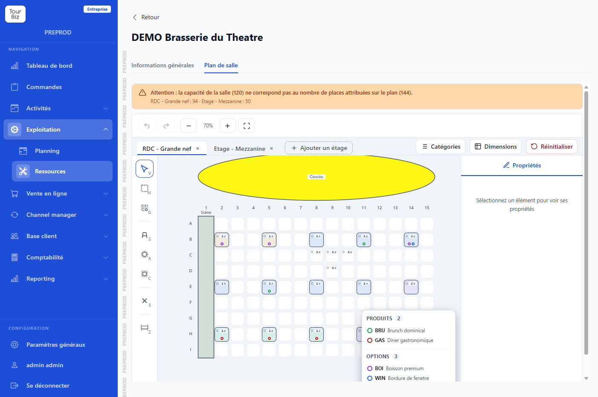Select the grey Scène zone rectangle

click(206, 287)
